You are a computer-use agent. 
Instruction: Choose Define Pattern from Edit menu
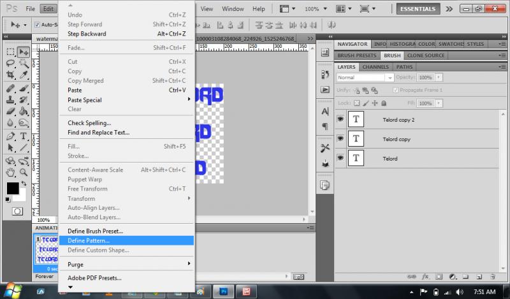[89, 240]
